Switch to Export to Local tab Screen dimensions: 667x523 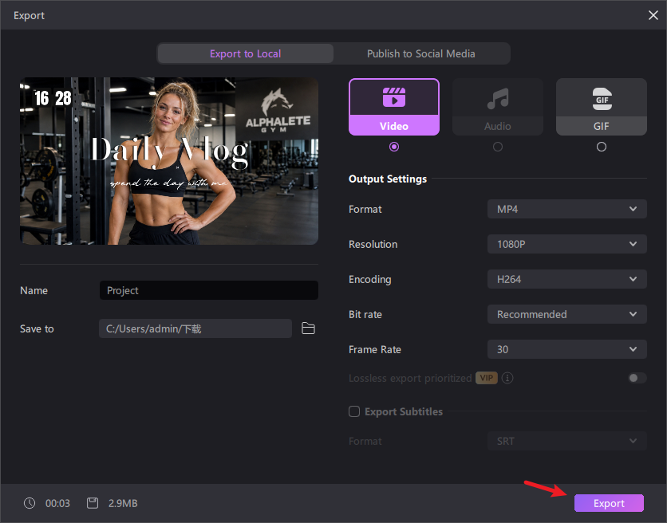[246, 53]
